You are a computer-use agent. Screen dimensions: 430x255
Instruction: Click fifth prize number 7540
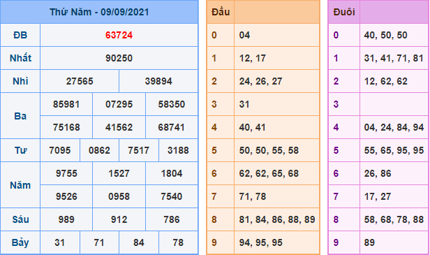pyautogui.click(x=172, y=196)
